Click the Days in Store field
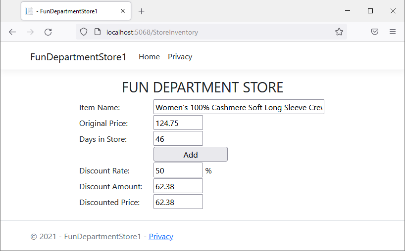Screen dimensions: 405x251 [x=178, y=138]
